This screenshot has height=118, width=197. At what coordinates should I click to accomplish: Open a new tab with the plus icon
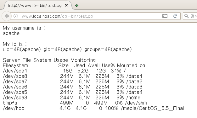pyautogui.click(x=77, y=5)
